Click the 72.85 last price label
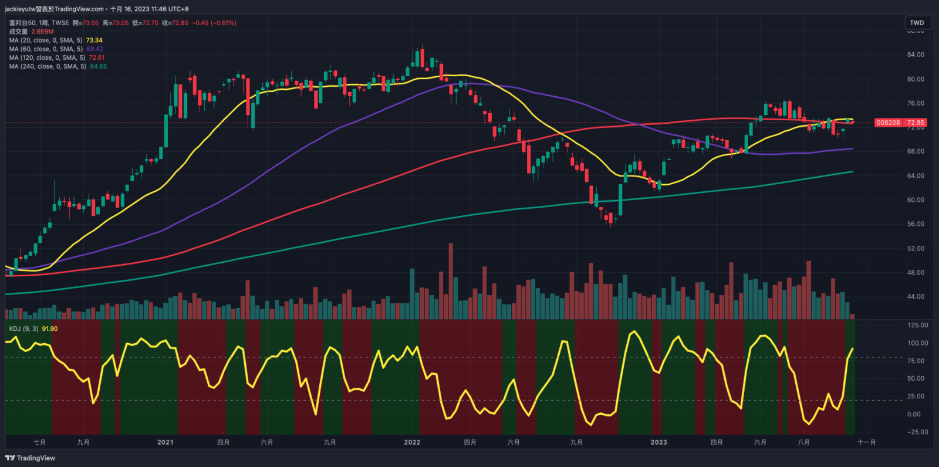 click(x=915, y=123)
